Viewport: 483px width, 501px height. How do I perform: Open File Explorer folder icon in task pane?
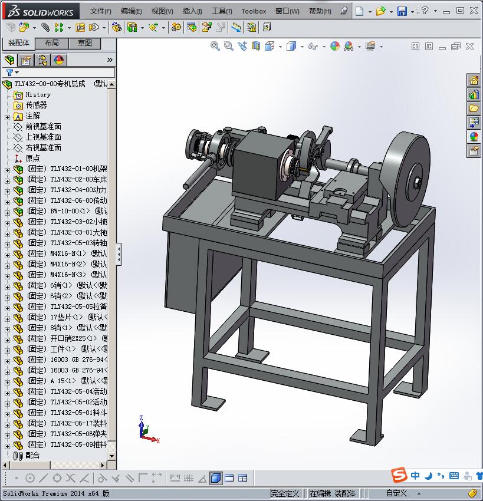point(474,108)
